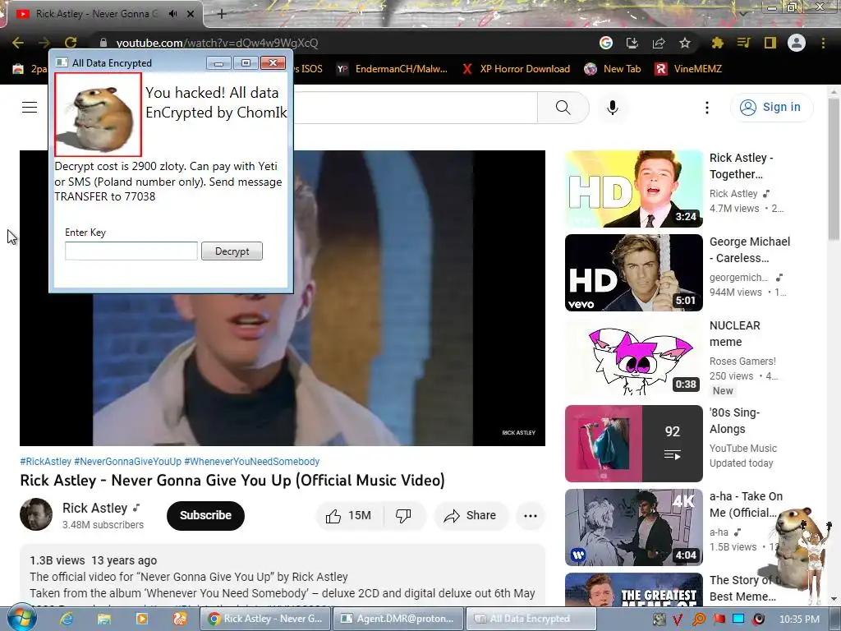Like the video with 15M likes

348,516
